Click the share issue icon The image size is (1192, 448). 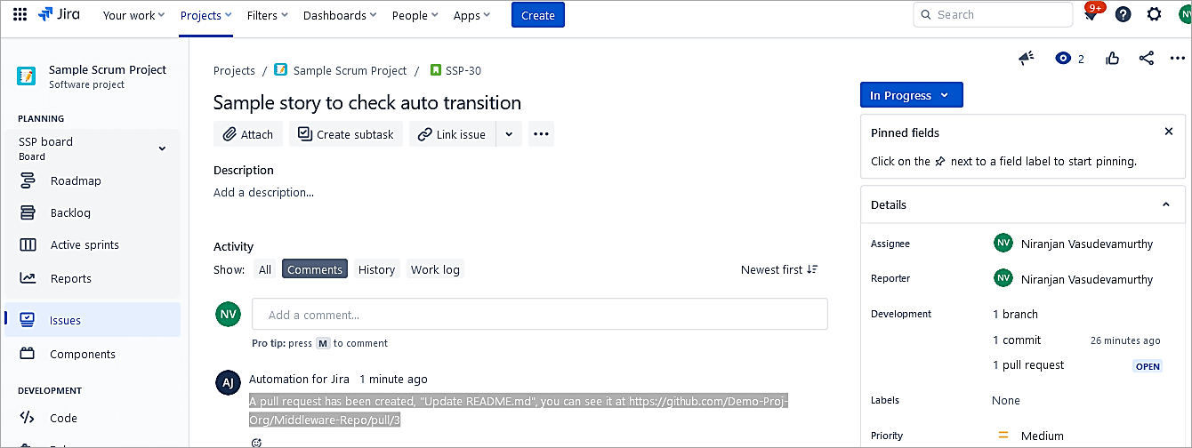click(x=1146, y=59)
